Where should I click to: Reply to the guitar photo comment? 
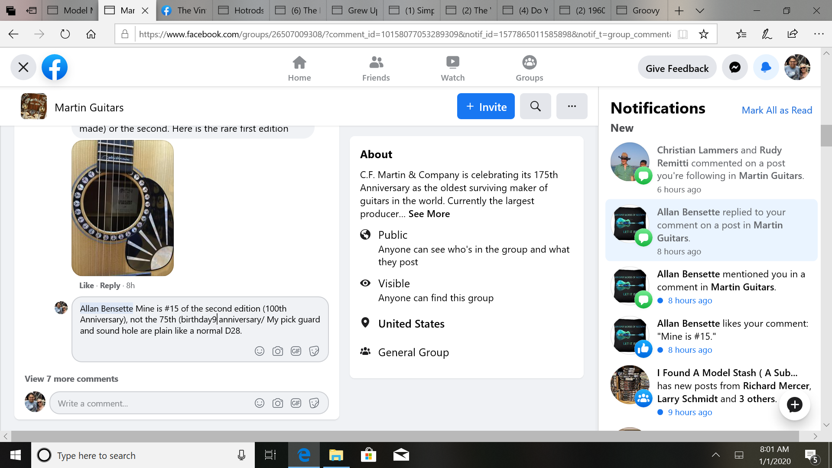(110, 286)
